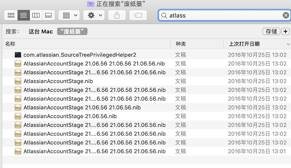Click date of AtlassianAccountStage.nib row
The image size is (291, 168).
[x=257, y=81]
